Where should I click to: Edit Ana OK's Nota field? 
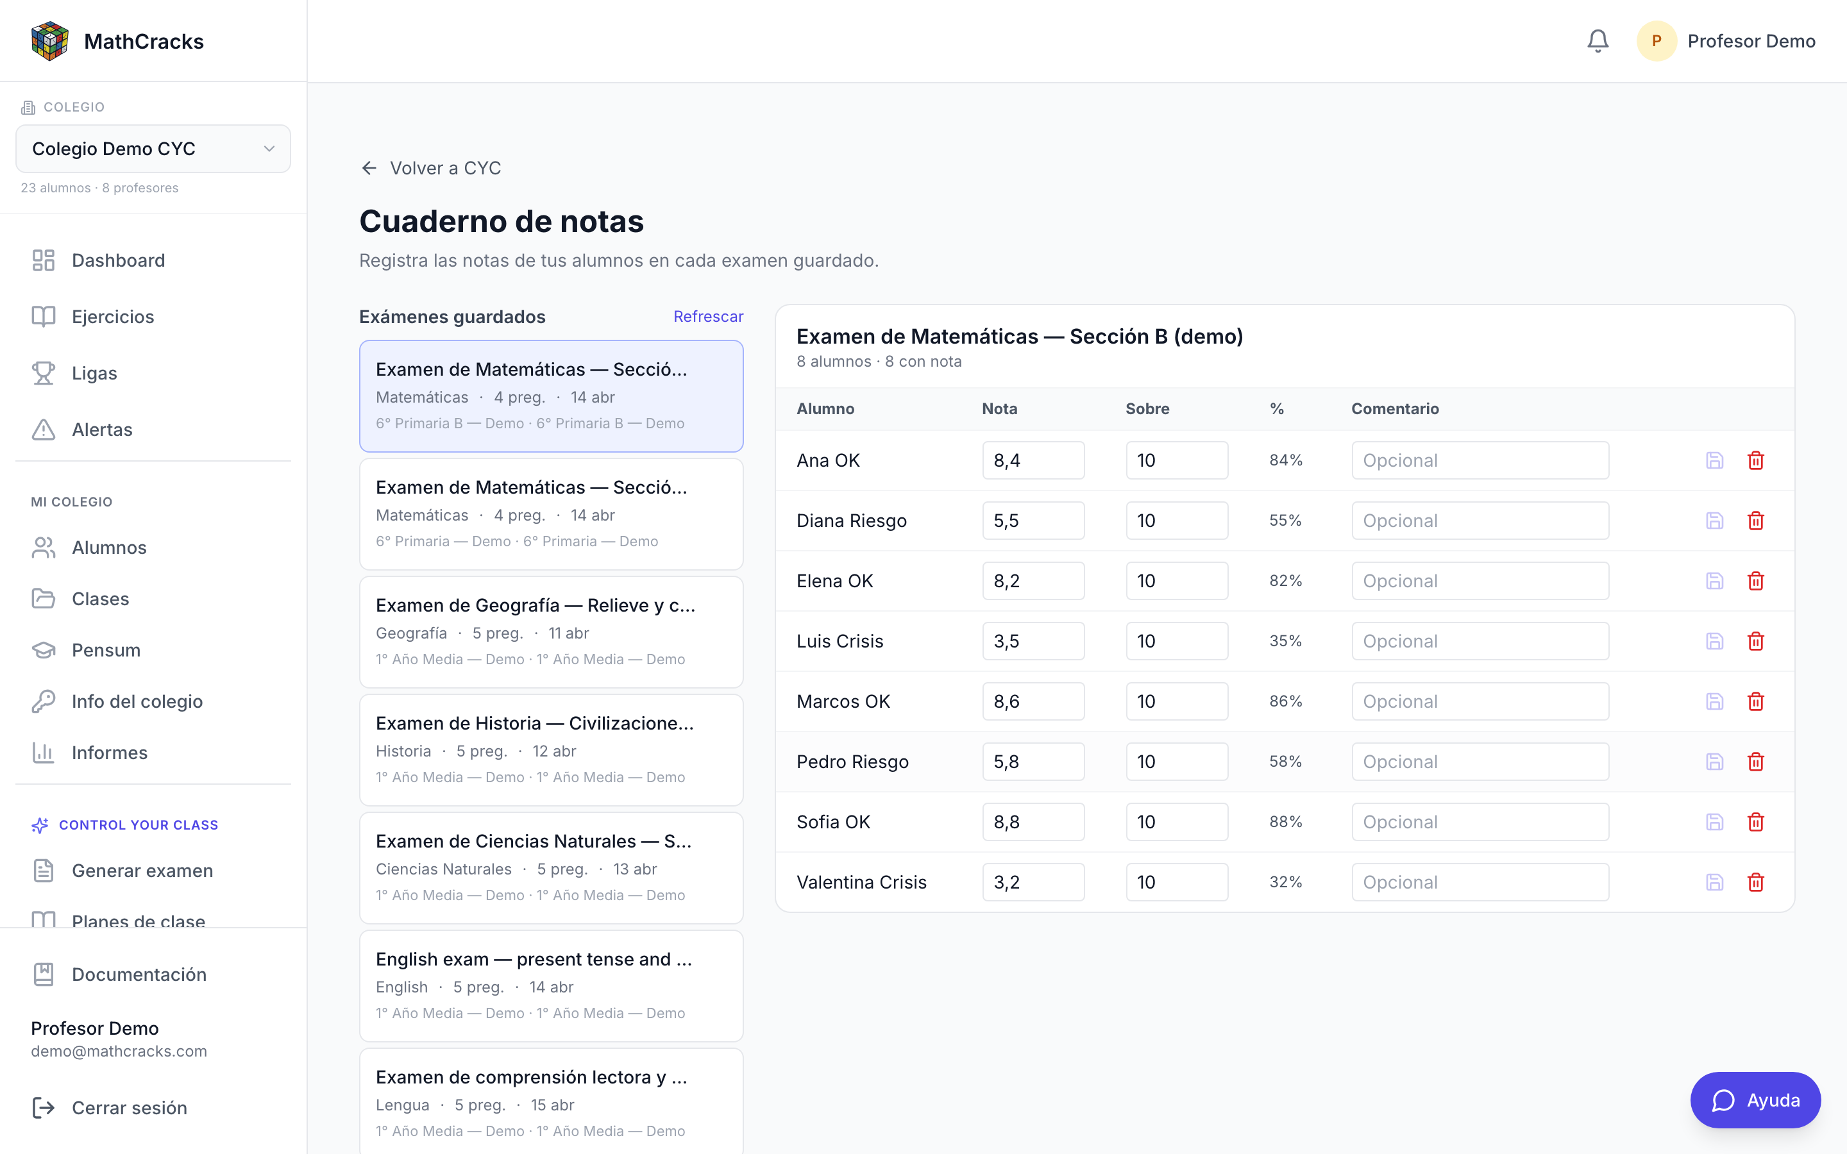1033,460
